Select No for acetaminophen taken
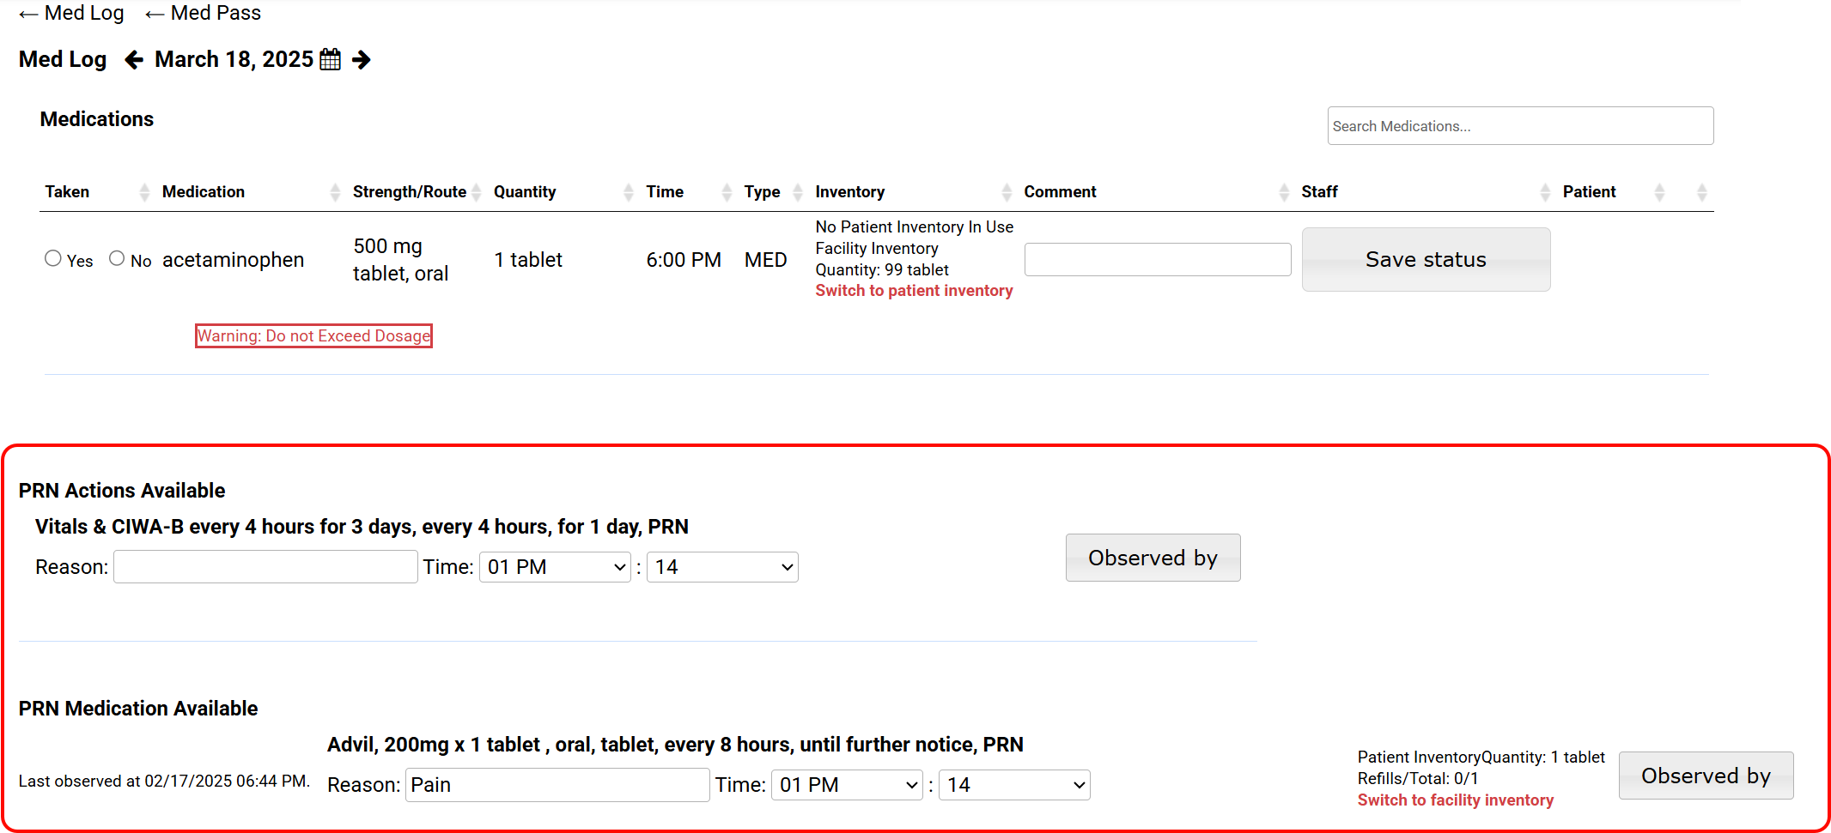Screen dimensions: 1831x833 (117, 258)
